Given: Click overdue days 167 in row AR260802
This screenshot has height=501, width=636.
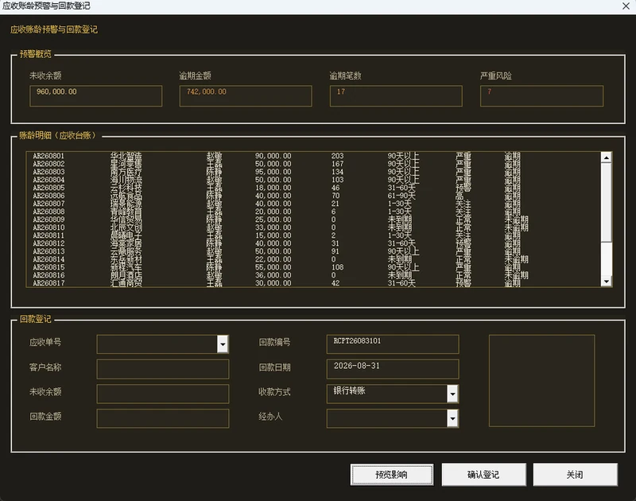Looking at the screenshot, I should pos(337,164).
